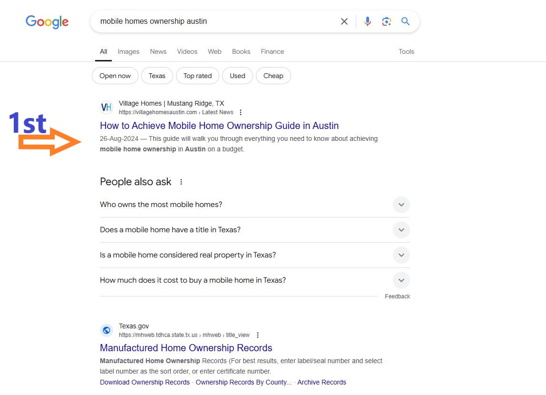
Task: Start voice search with the microphone icon
Action: coord(367,21)
